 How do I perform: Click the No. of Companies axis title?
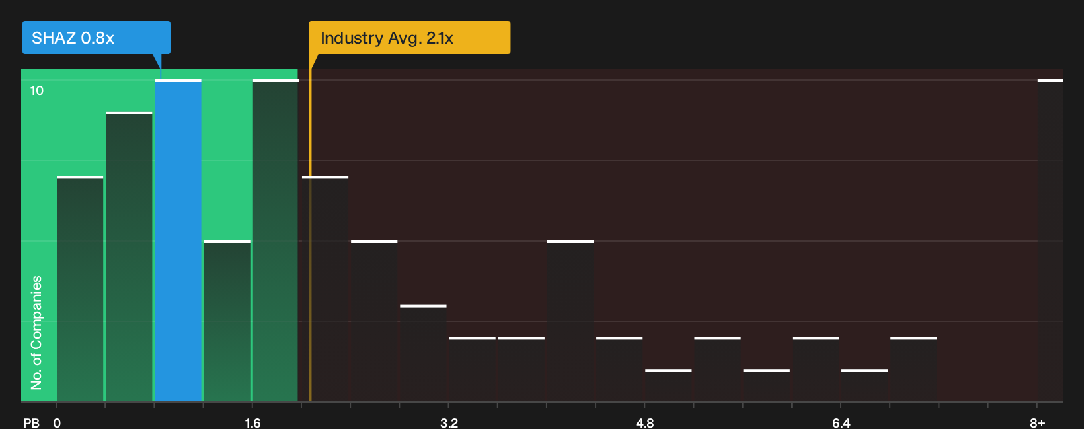36,332
